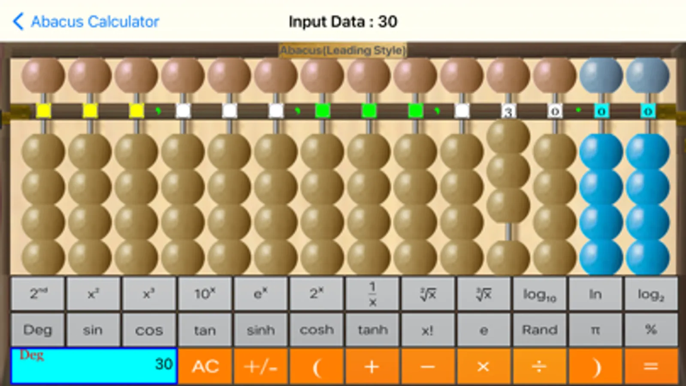Tap the rightmost cyan marker on the beam
Image resolution: width=686 pixels, height=386 pixels.
click(x=648, y=112)
